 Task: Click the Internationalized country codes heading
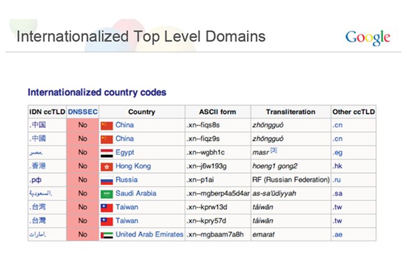(x=97, y=92)
